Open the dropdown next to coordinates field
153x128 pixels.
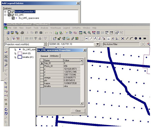pyautogui.click(x=98, y=44)
